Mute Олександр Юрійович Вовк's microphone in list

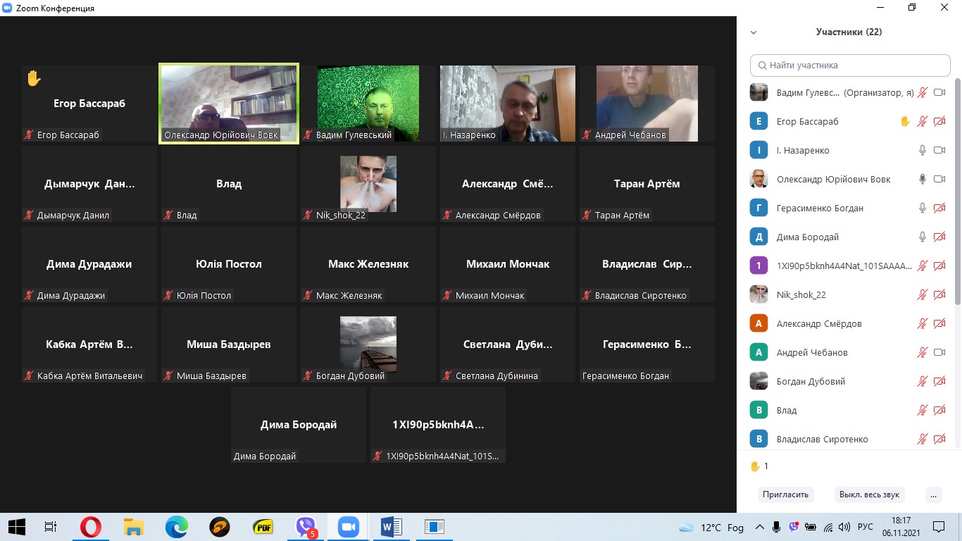(923, 179)
